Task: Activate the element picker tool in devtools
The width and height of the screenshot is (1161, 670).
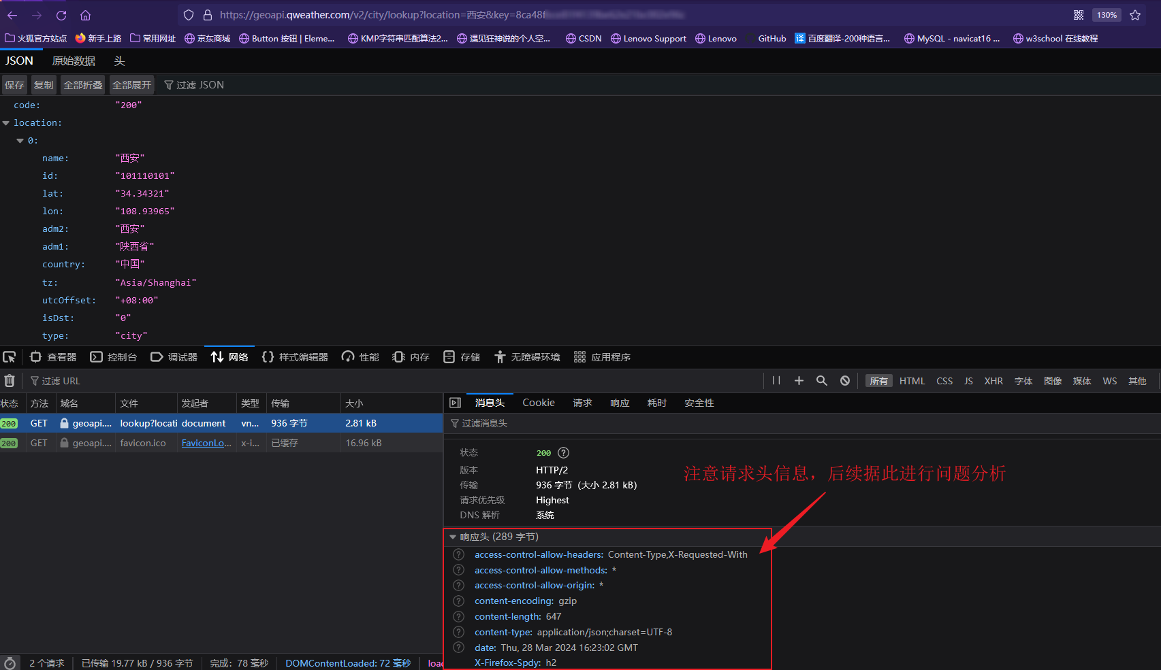Action: 10,357
